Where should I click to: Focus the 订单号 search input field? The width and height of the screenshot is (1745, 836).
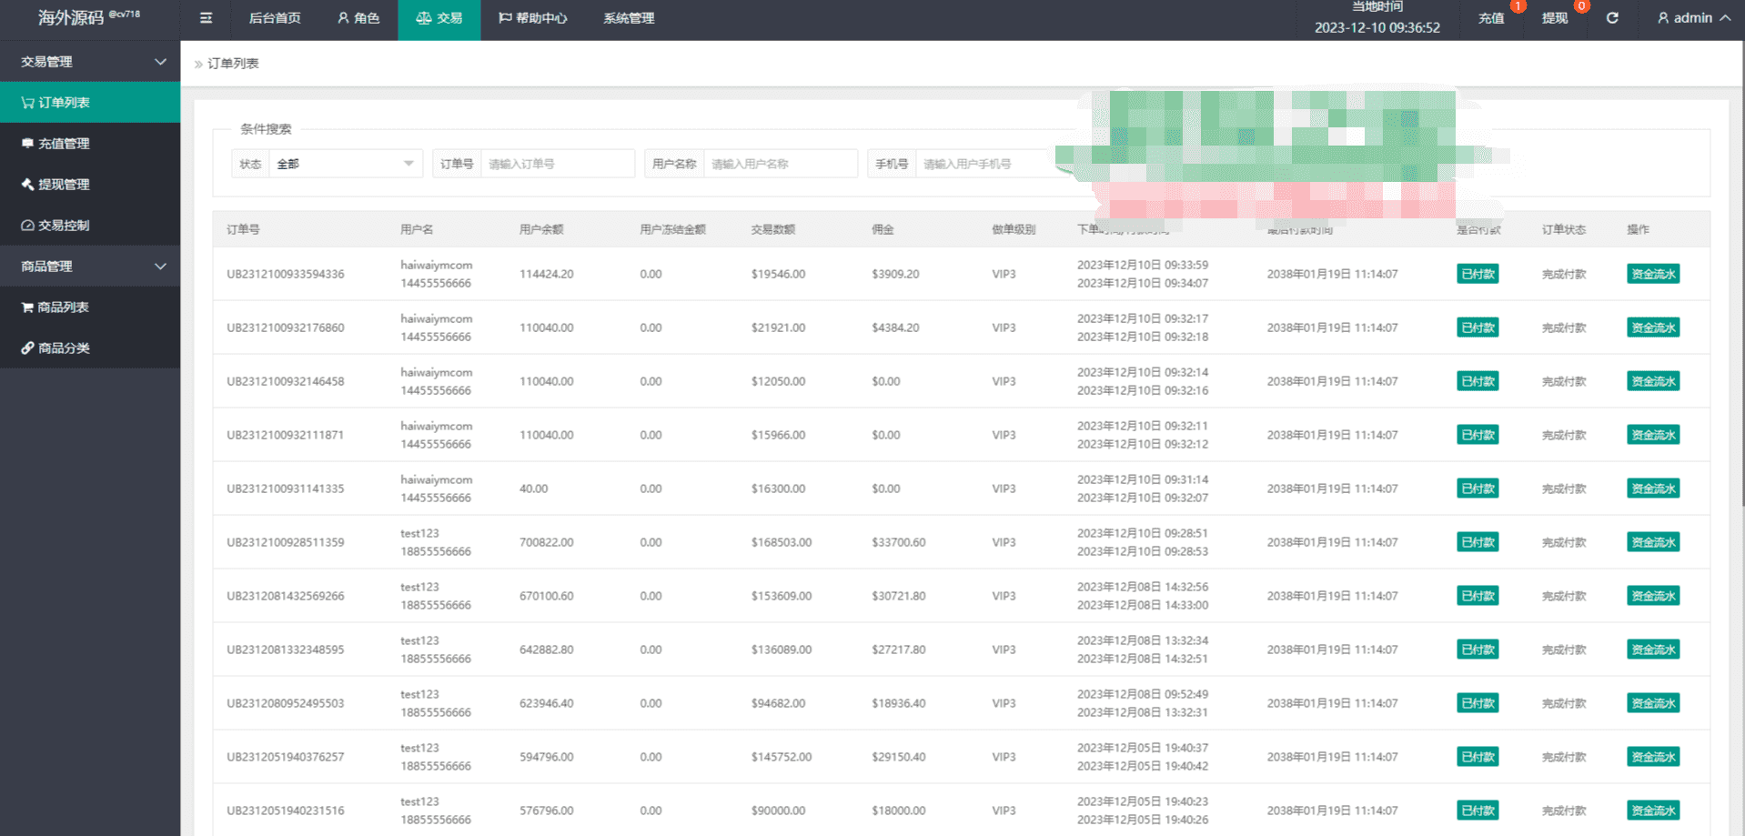557,164
